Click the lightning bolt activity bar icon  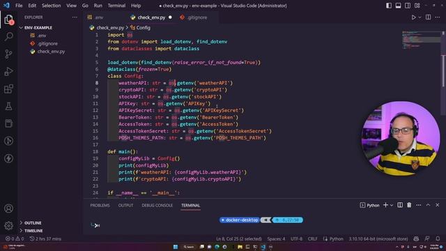pyautogui.click(x=8, y=158)
